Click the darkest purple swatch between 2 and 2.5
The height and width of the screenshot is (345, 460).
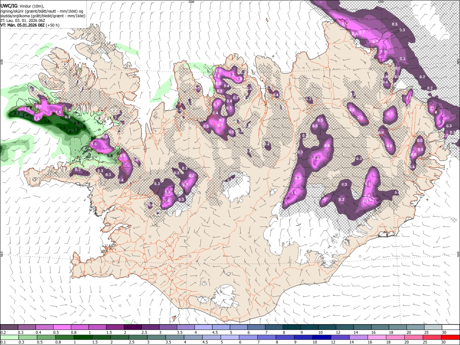point(133,327)
